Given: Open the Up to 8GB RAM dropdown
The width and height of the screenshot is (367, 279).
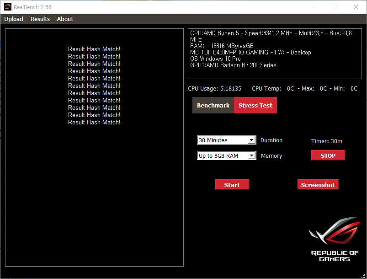Looking at the screenshot, I should pos(226,156).
